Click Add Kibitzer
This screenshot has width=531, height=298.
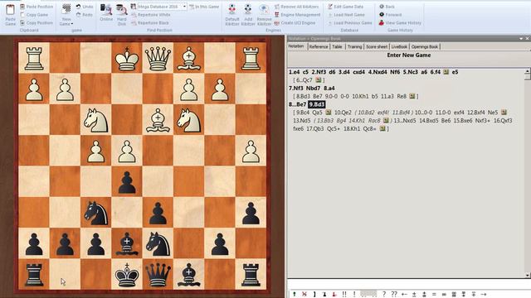tap(248, 15)
